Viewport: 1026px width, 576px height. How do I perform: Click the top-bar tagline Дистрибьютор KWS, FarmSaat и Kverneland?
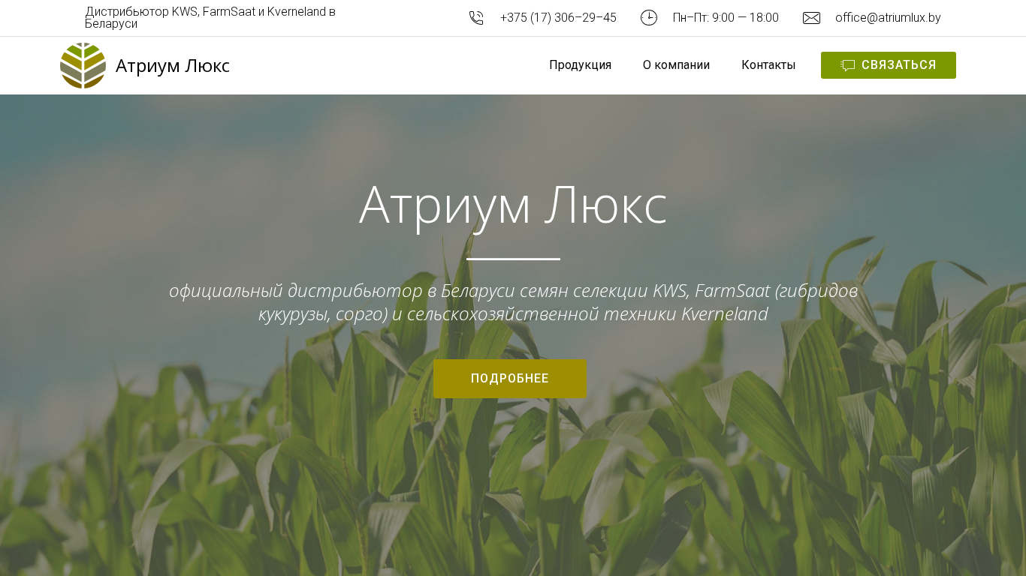coord(210,17)
